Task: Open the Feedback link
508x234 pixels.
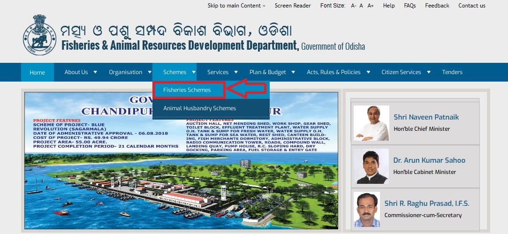Action: [x=437, y=6]
